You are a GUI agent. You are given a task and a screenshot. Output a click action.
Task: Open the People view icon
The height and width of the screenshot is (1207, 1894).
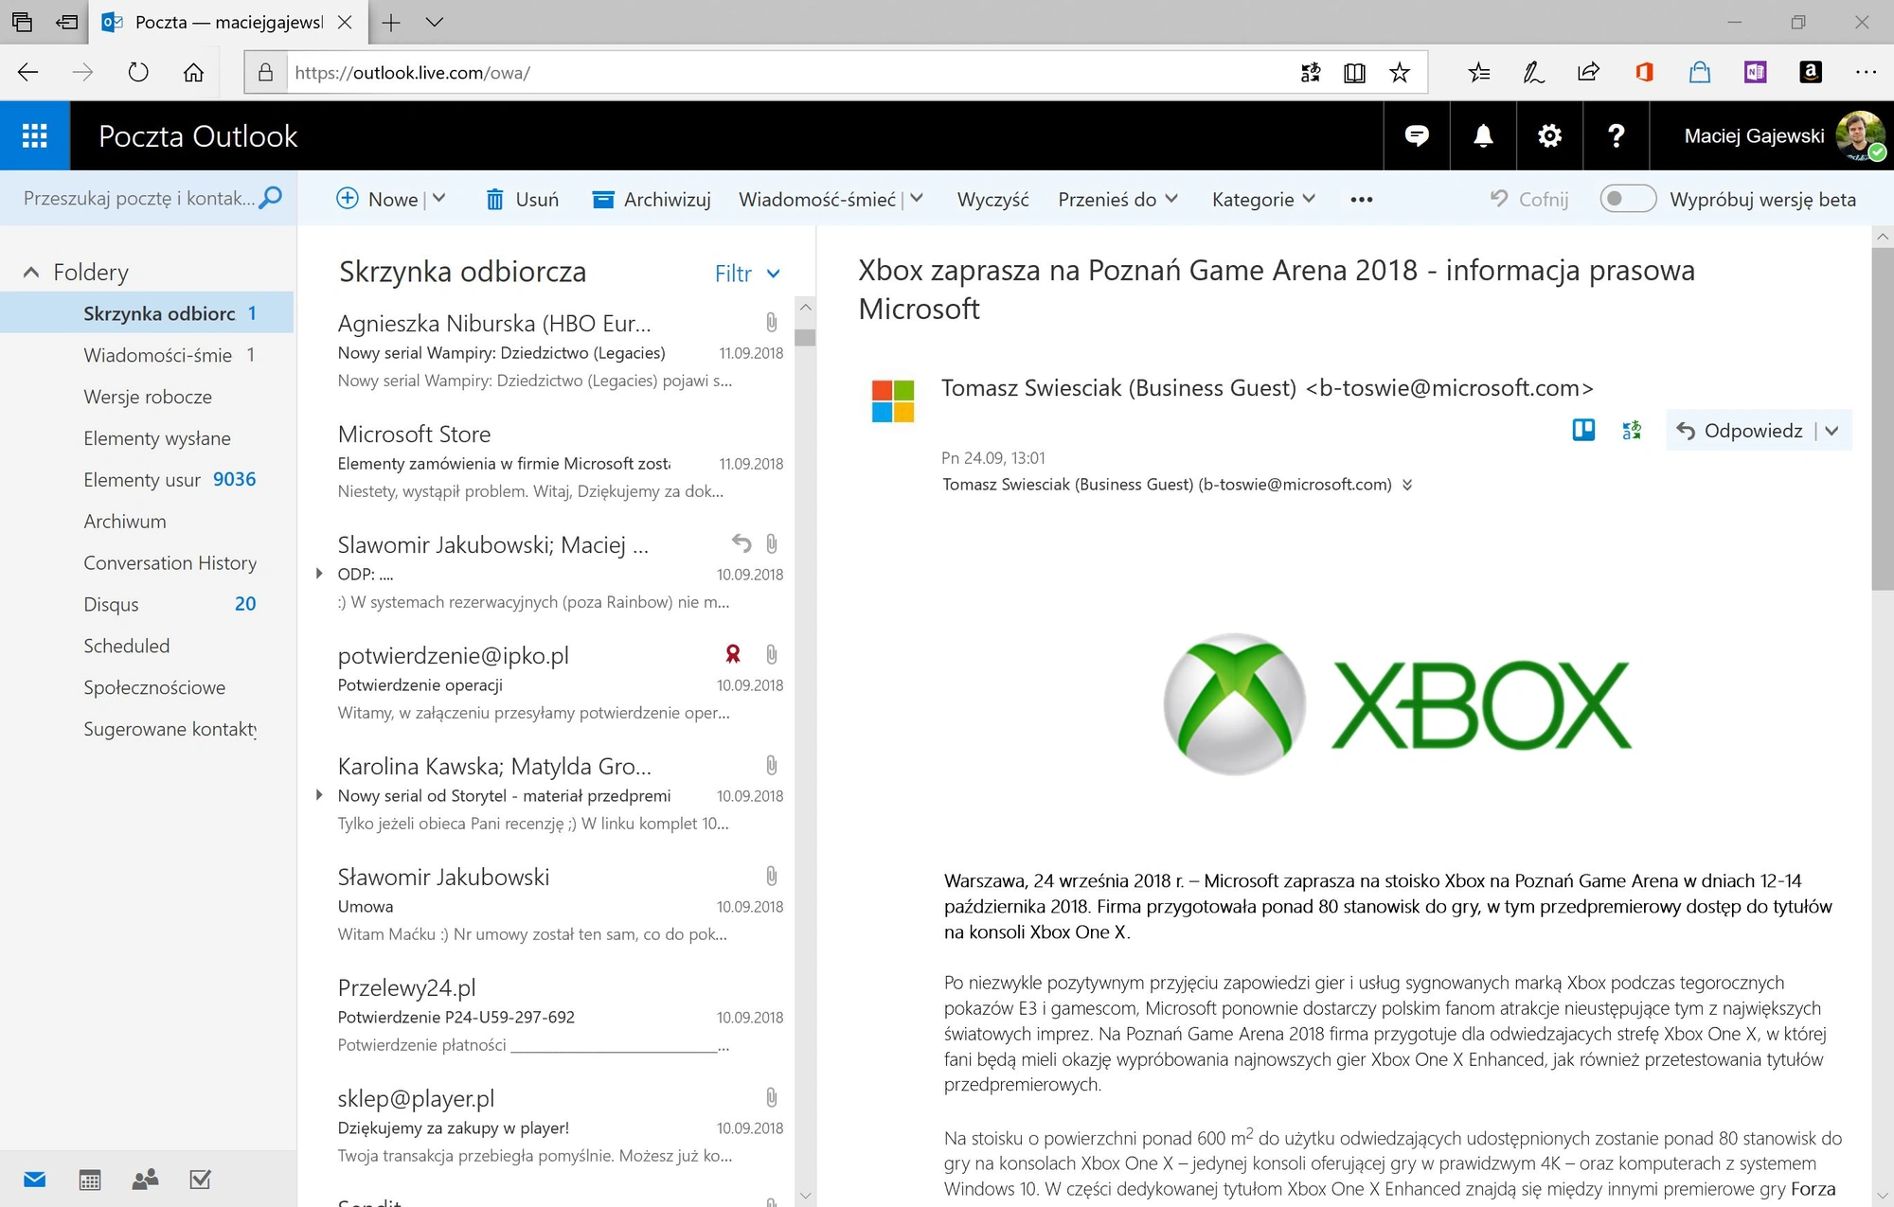click(x=145, y=1180)
